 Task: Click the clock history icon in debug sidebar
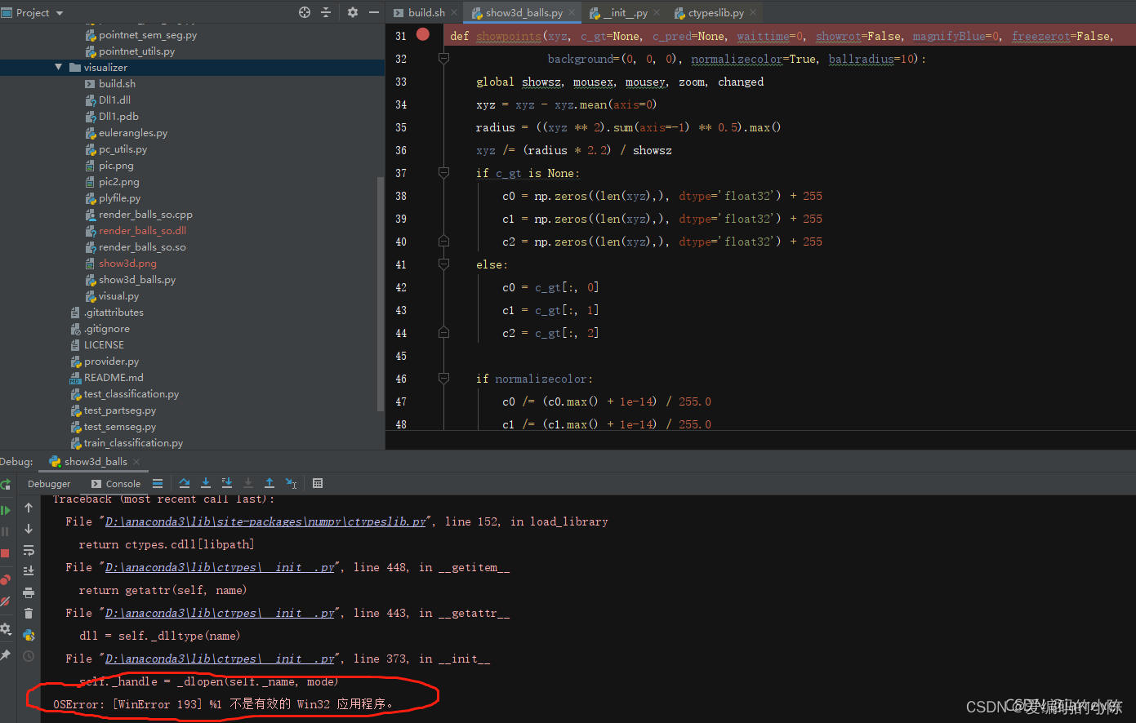(29, 656)
